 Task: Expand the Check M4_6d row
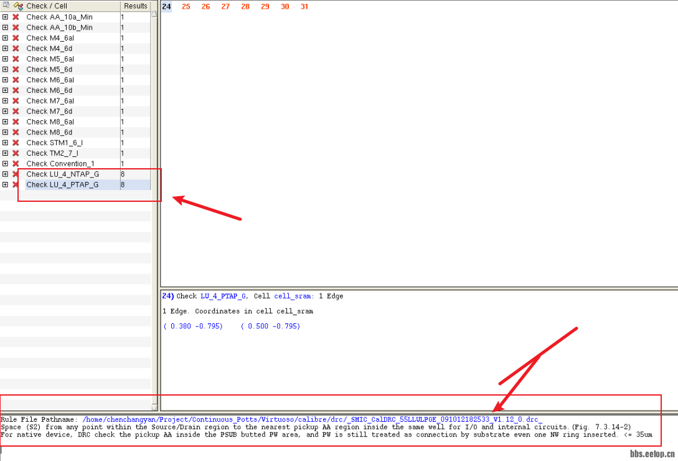coord(5,49)
